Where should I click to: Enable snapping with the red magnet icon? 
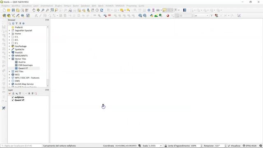[x=168, y=16]
